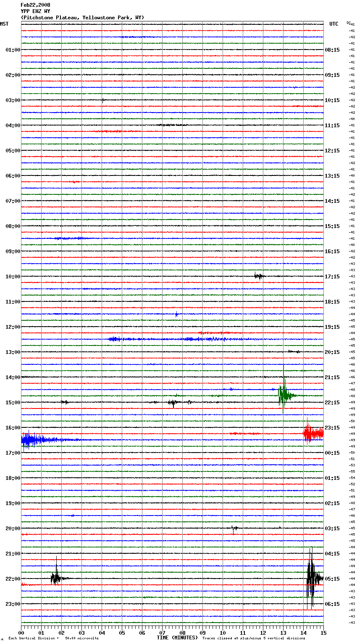Select the 06:00 MST row label
The image size is (357, 644).
click(x=13, y=176)
